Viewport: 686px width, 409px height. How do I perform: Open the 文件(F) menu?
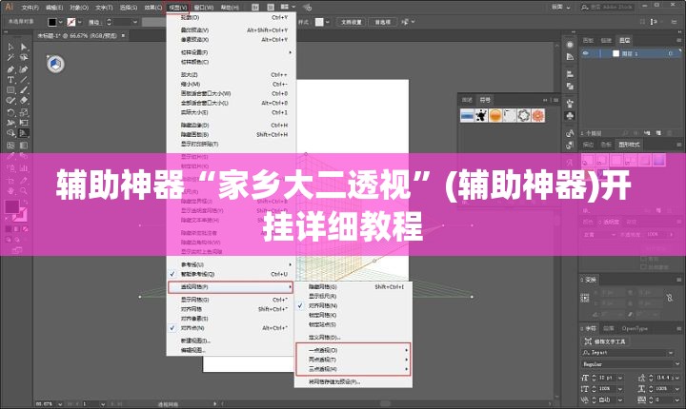(x=30, y=8)
